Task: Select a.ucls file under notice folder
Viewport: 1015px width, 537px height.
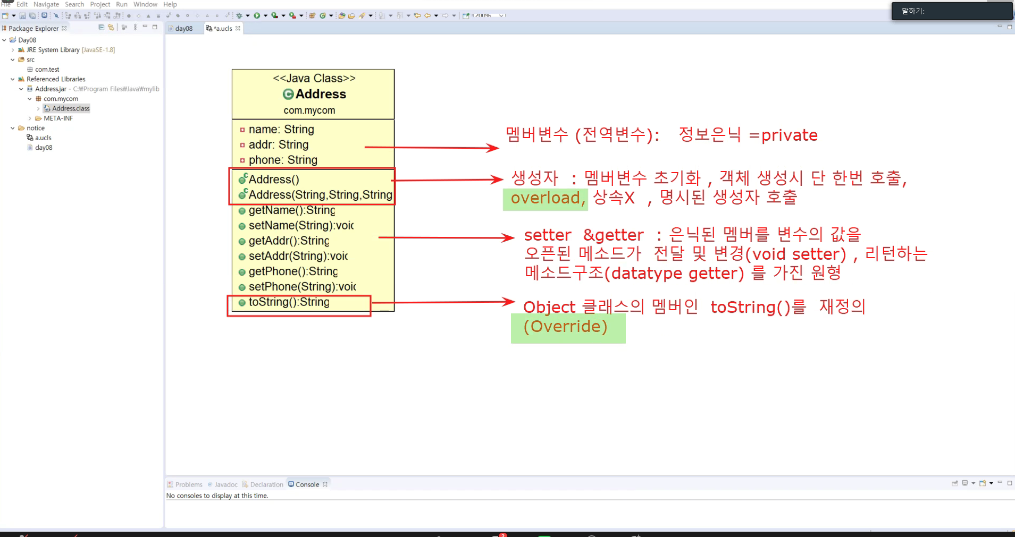Action: click(x=39, y=138)
